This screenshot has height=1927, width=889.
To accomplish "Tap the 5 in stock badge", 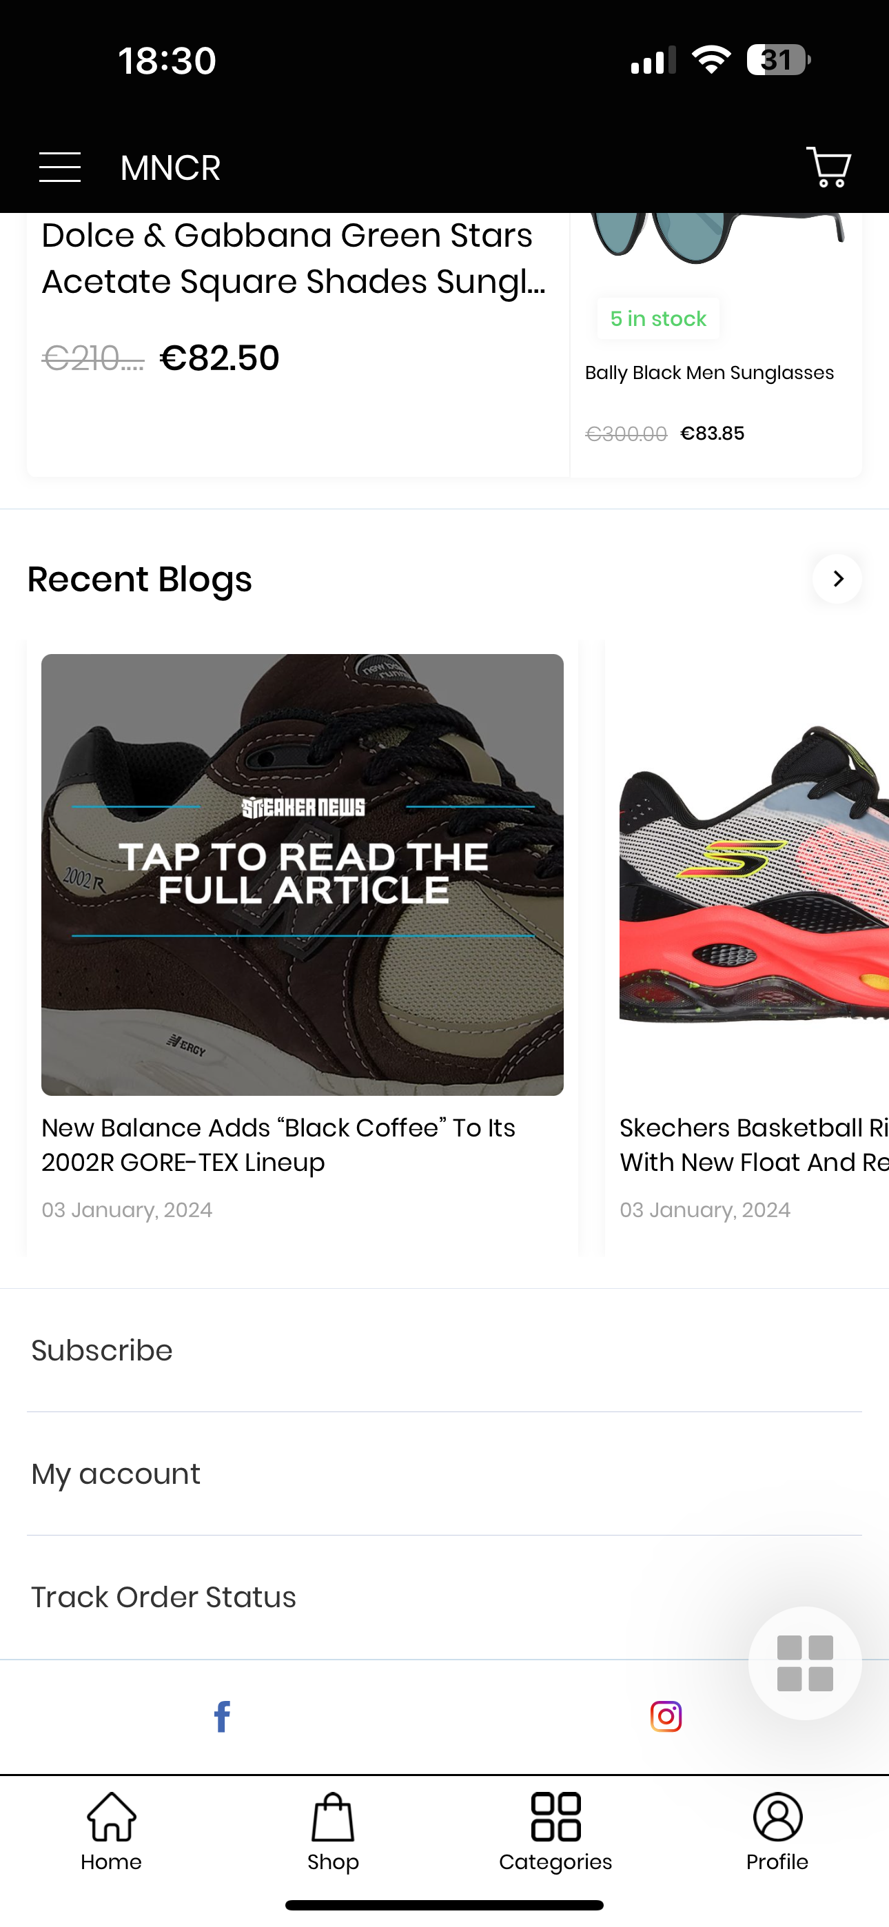I will pyautogui.click(x=659, y=318).
